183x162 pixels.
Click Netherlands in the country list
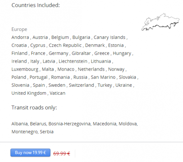pos(91,69)
